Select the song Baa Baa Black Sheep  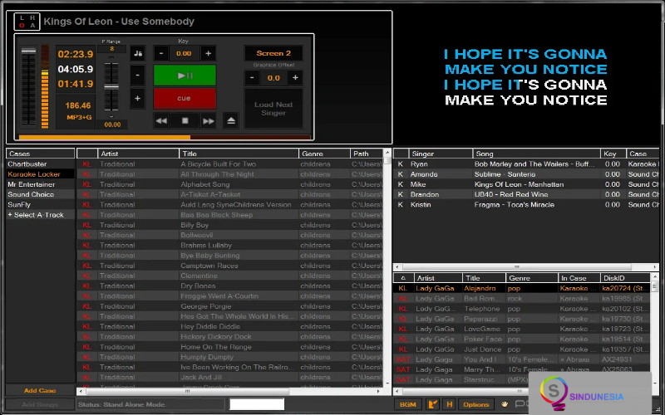tap(230, 215)
